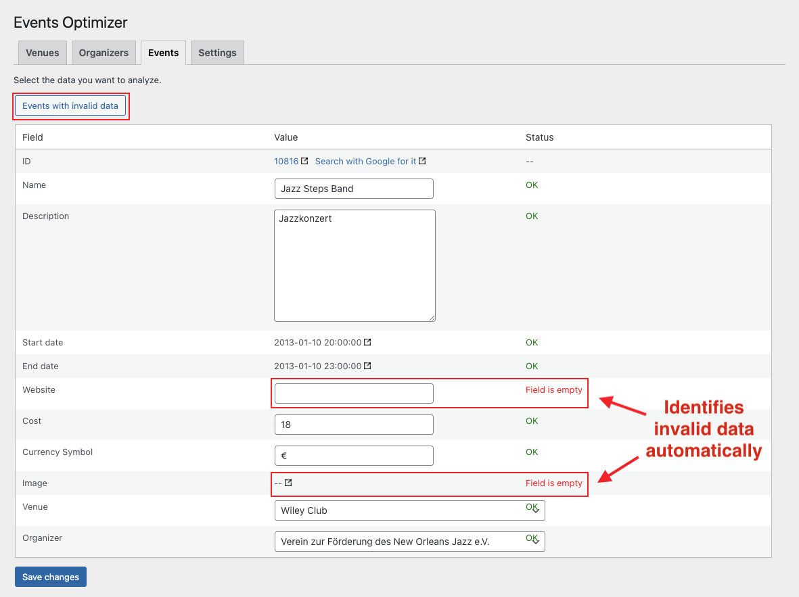Click the Currency Symbol field
This screenshot has width=799, height=597.
pos(353,455)
